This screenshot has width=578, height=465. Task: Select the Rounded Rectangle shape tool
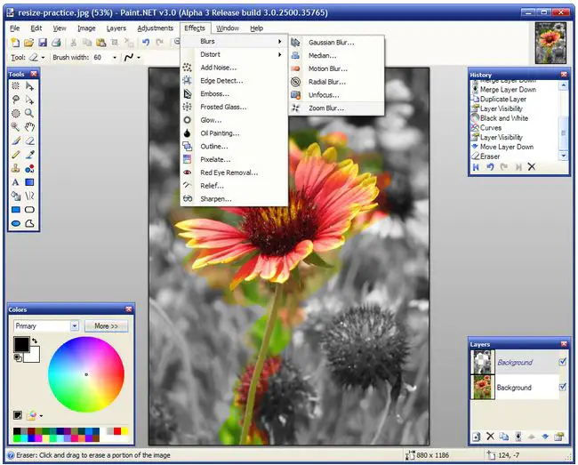click(29, 210)
